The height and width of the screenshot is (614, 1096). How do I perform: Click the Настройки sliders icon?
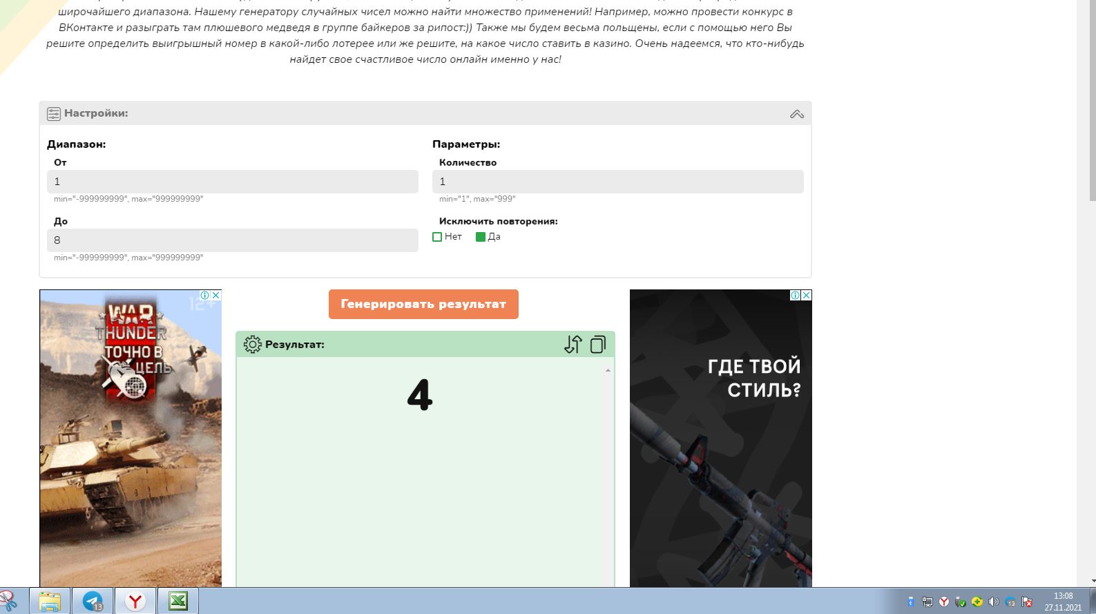click(x=54, y=114)
